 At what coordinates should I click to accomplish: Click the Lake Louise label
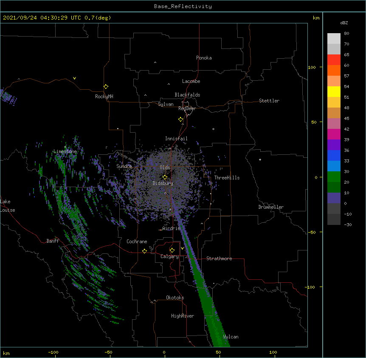click(x=8, y=206)
